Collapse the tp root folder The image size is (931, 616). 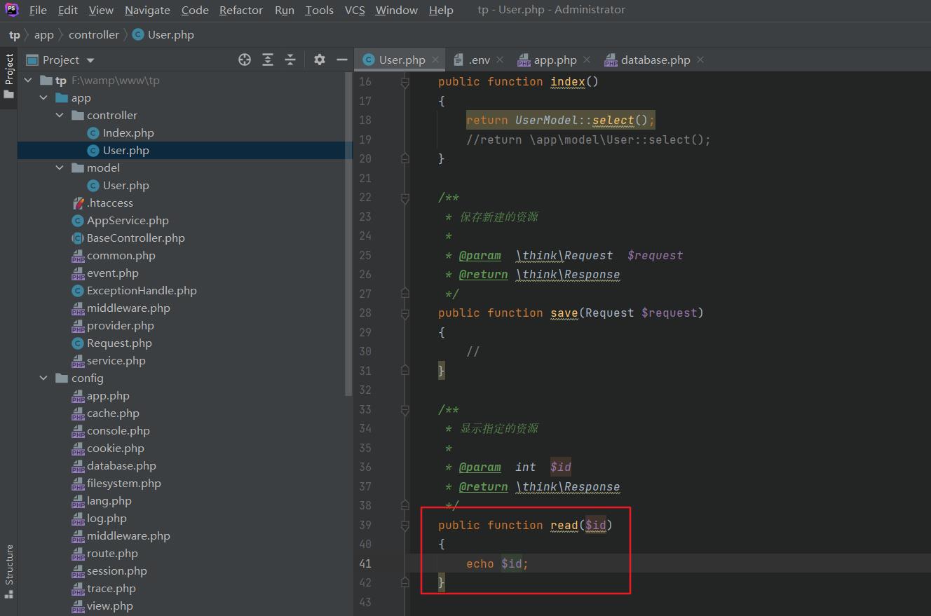tap(28, 81)
